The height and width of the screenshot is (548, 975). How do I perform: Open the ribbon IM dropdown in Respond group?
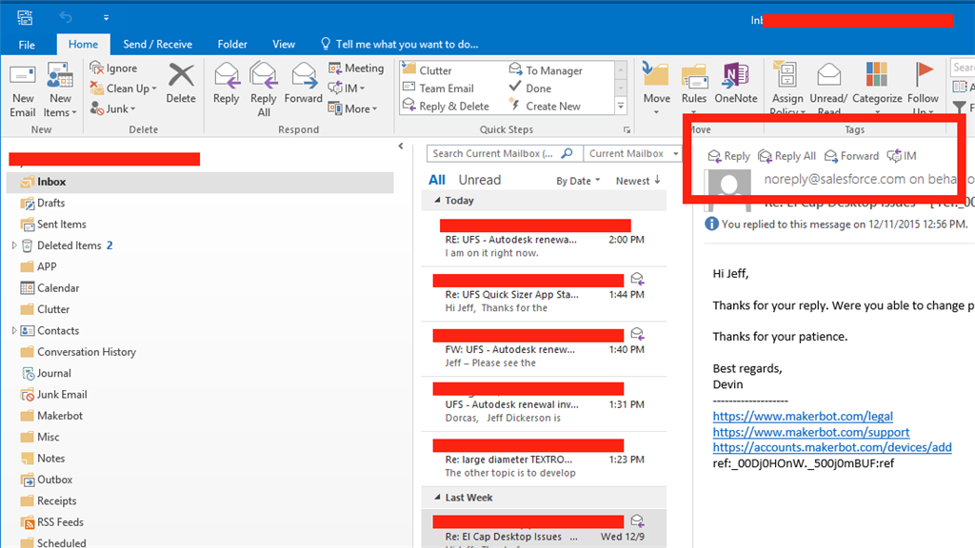point(347,88)
